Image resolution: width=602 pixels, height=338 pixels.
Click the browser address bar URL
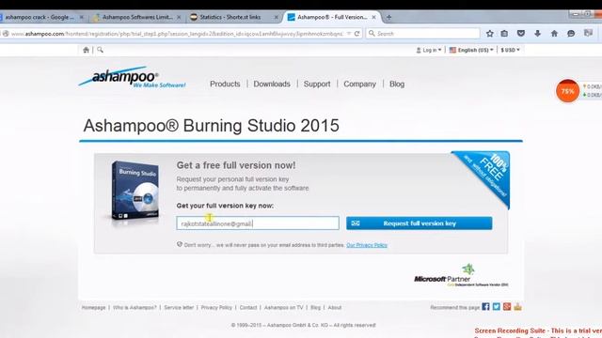pos(177,34)
